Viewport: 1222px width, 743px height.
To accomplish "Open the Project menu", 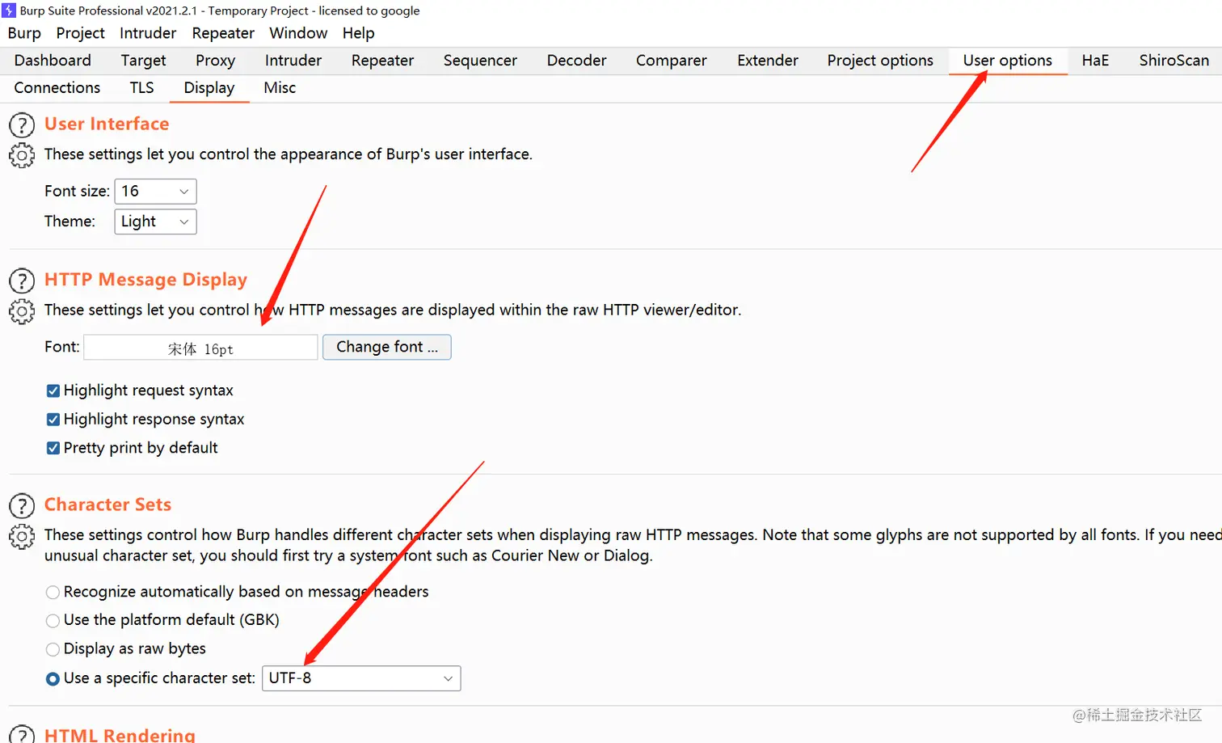I will [80, 33].
